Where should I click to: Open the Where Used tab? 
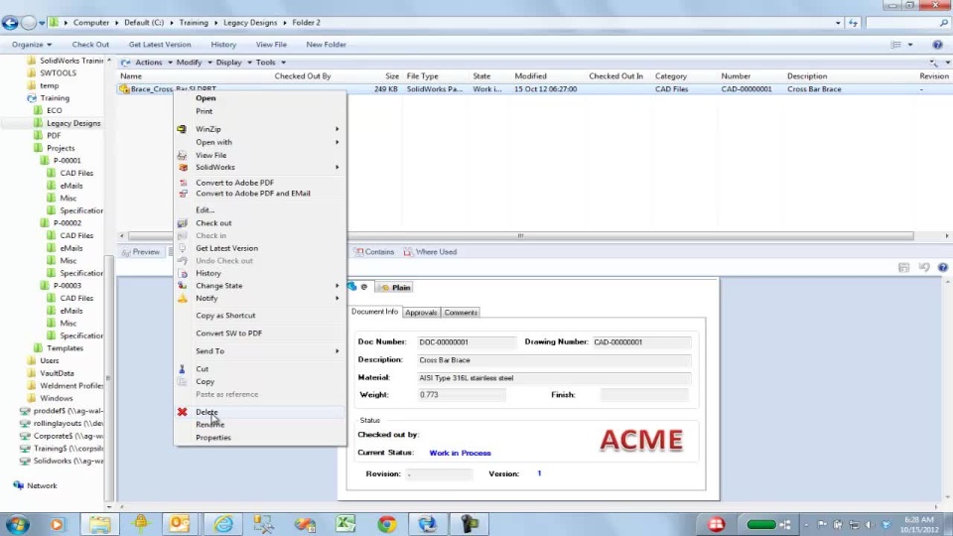[430, 251]
